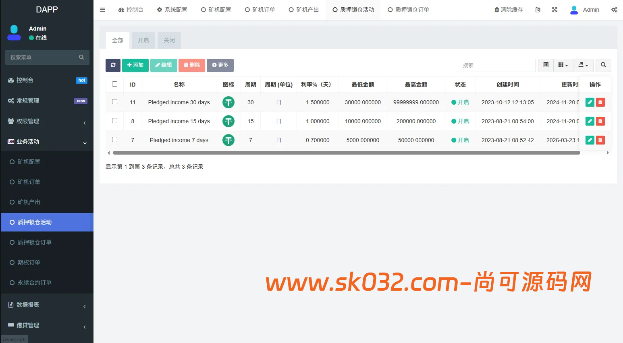Open 永续合约订单 in sidebar
Screen dimensions: 623x343
tap(47, 283)
